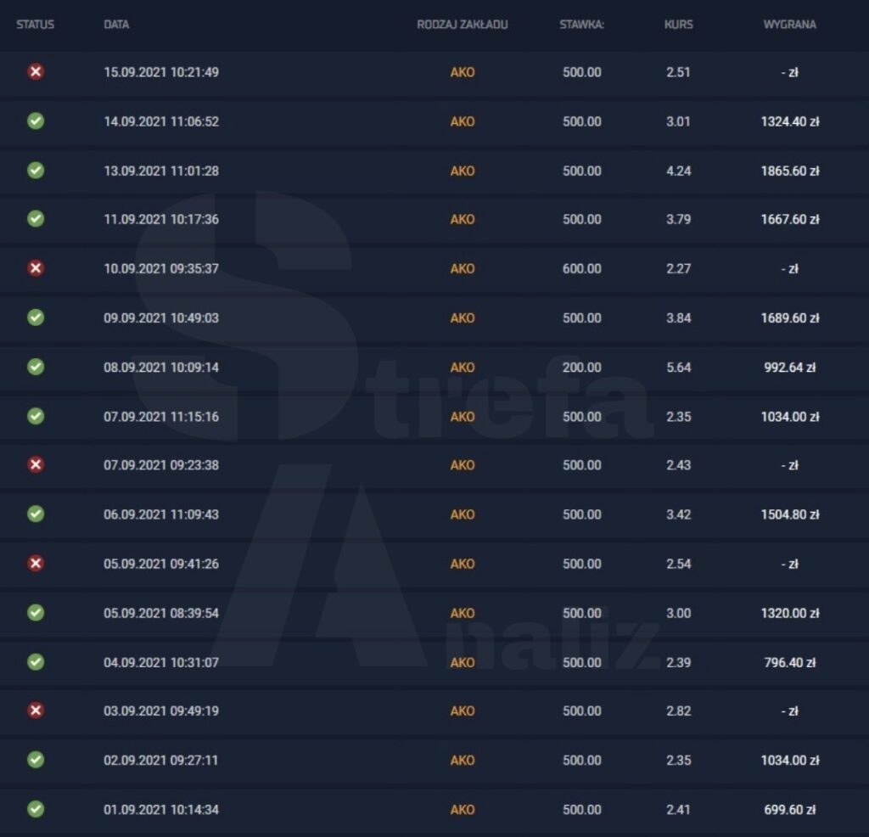Select date 08.09.2021 10:09:14
The width and height of the screenshot is (869, 837).
161,367
